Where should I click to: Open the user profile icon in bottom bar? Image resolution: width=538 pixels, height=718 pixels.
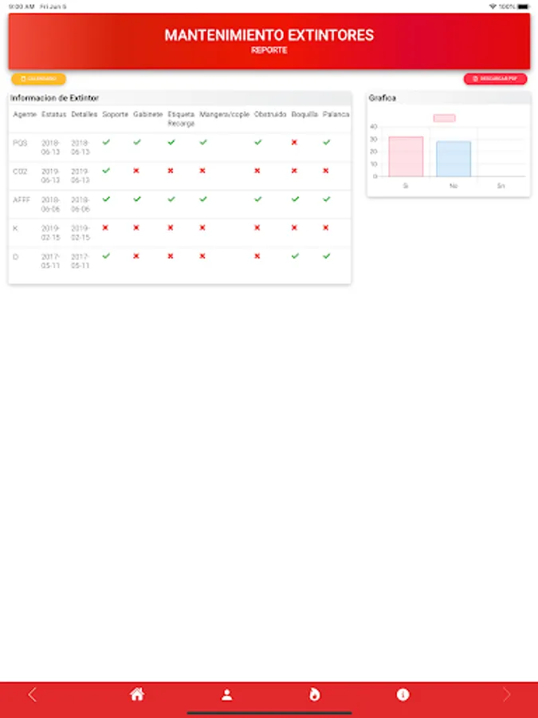point(226,695)
